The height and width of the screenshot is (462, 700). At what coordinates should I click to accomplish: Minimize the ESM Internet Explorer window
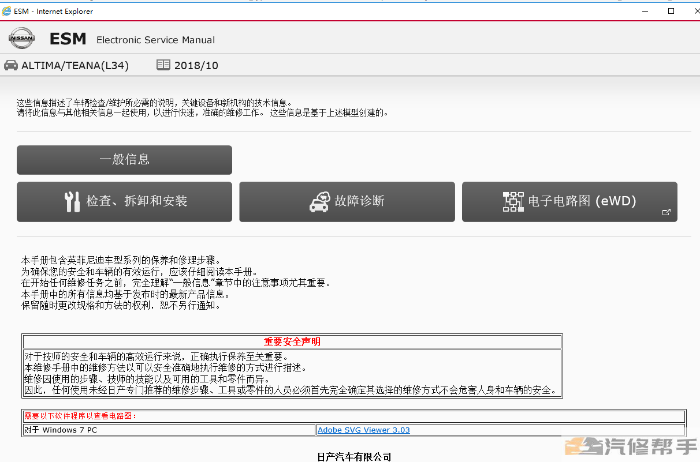coord(645,11)
